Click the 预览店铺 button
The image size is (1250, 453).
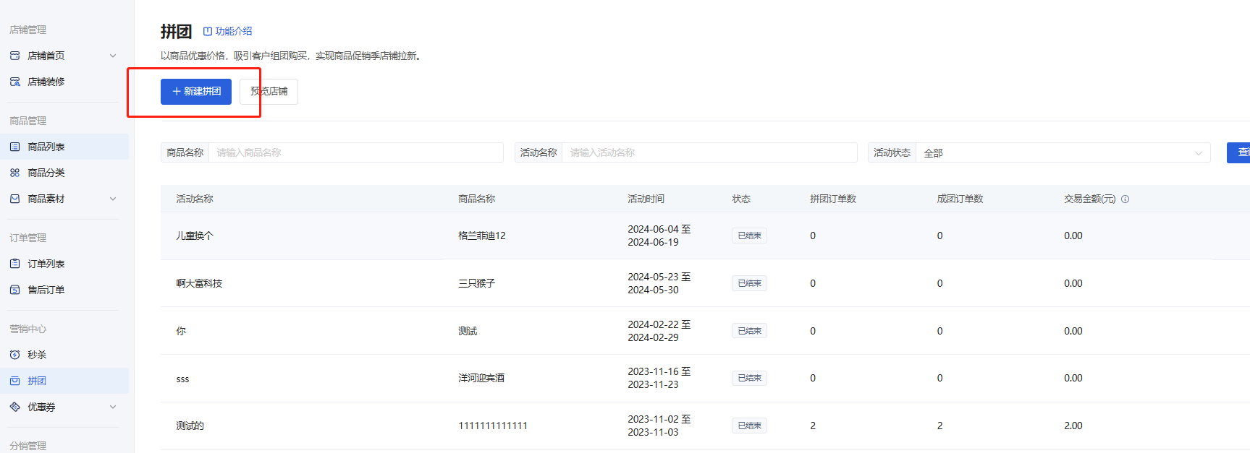(269, 91)
